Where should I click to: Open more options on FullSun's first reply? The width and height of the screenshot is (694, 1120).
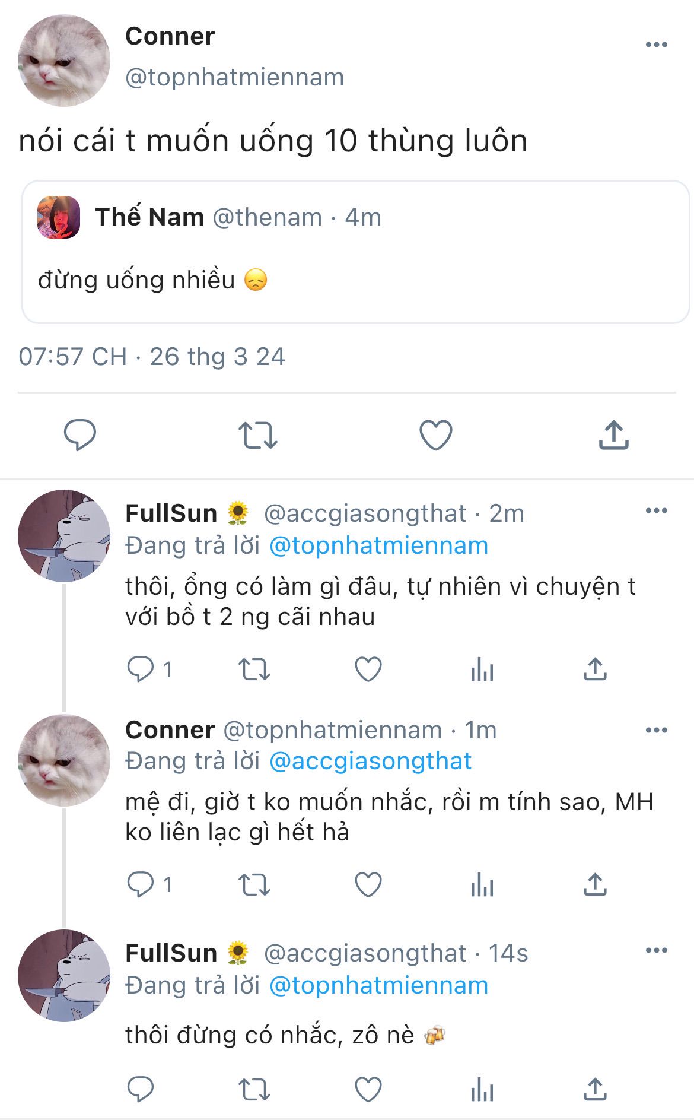pos(656,510)
